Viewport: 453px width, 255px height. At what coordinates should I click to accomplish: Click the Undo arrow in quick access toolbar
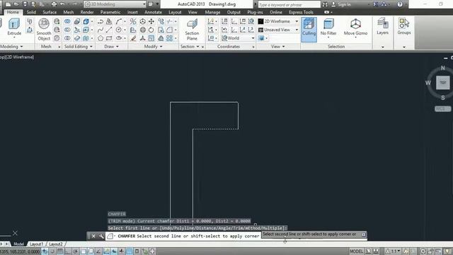62,4
